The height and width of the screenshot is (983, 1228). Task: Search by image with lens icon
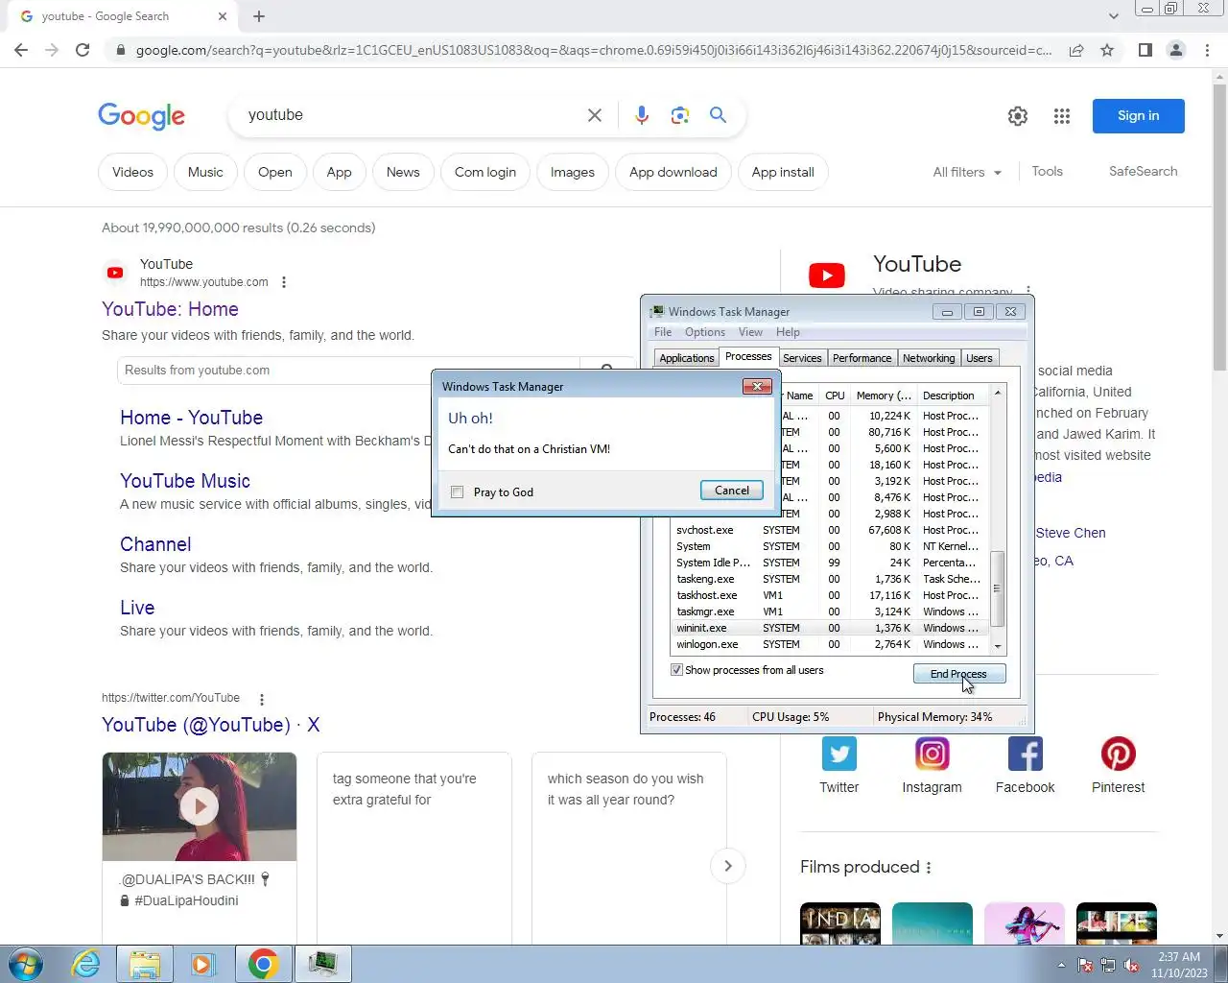tap(680, 115)
